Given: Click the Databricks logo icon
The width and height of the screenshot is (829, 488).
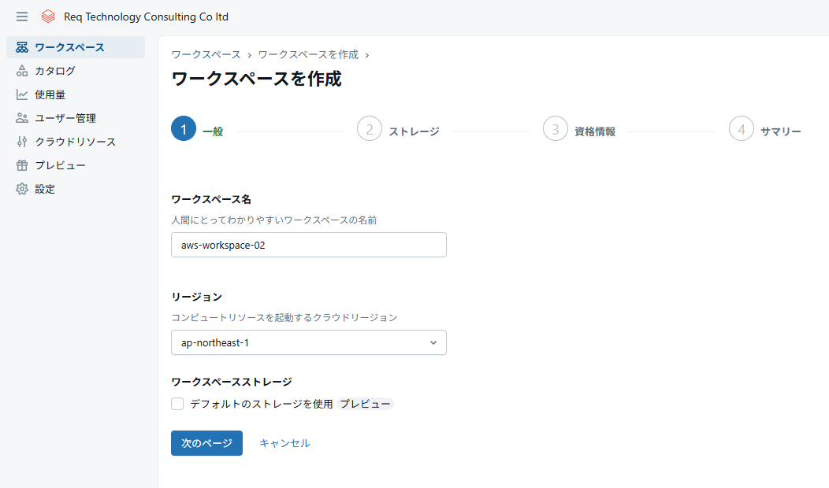Looking at the screenshot, I should click(48, 17).
